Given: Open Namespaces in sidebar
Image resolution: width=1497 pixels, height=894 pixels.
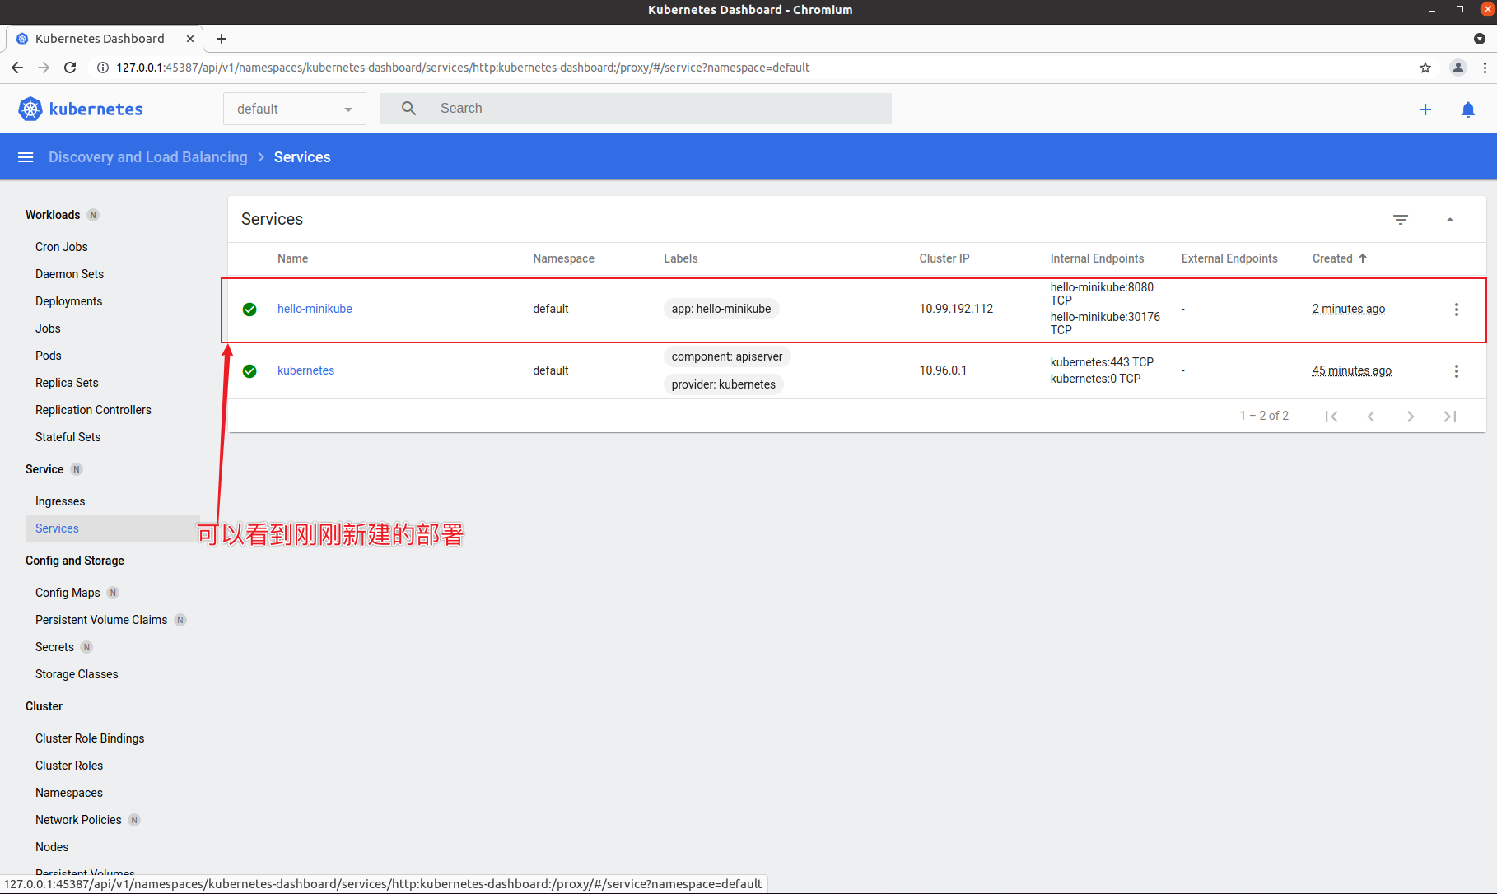Looking at the screenshot, I should 69,793.
